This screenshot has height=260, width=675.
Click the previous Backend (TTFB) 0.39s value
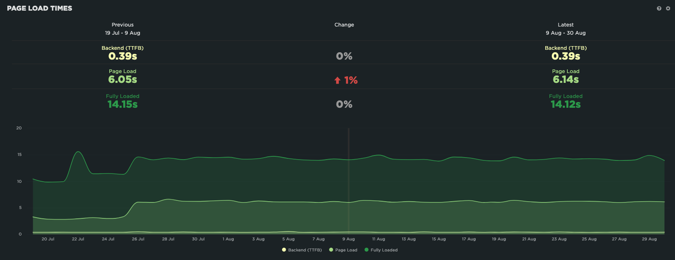tap(122, 56)
